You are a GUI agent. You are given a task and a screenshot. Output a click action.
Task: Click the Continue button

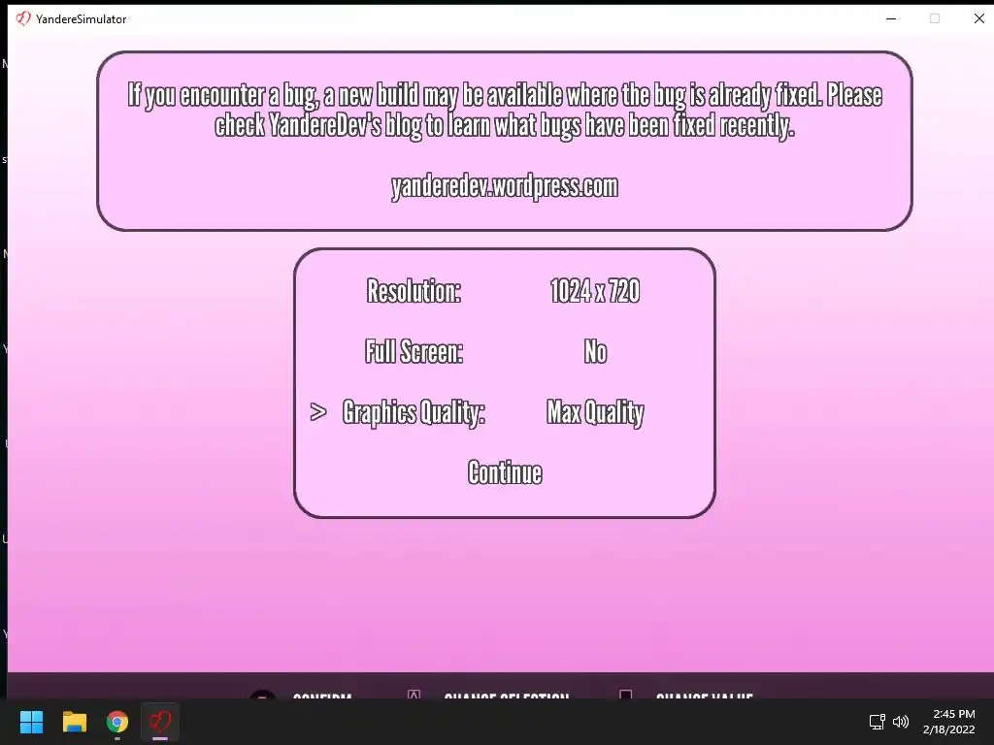[x=505, y=472]
